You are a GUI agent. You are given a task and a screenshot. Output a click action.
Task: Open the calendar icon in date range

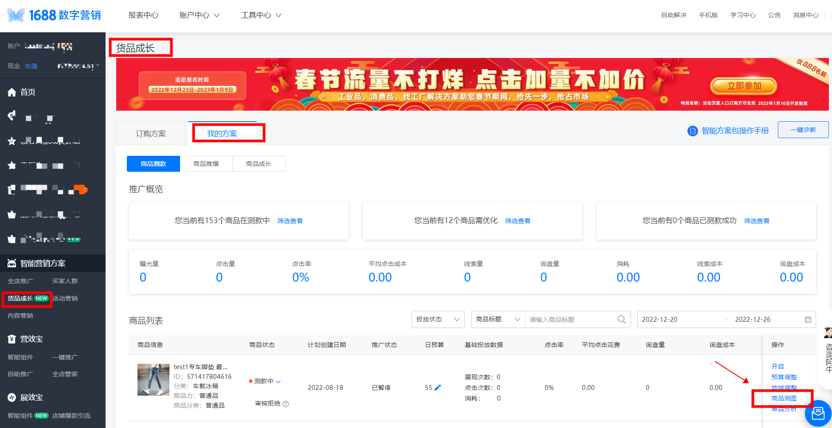[808, 320]
